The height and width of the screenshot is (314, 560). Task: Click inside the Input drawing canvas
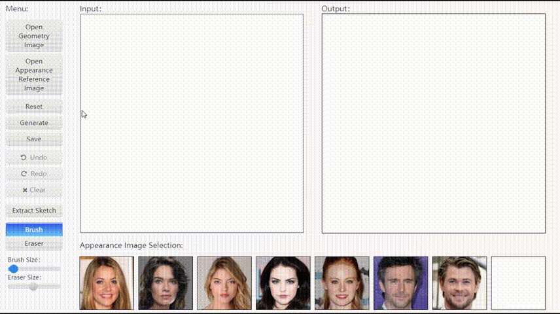192,123
